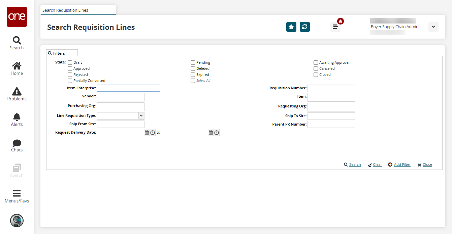This screenshot has width=452, height=234.
Task: Click the Requisition Number input field
Action: (331, 88)
